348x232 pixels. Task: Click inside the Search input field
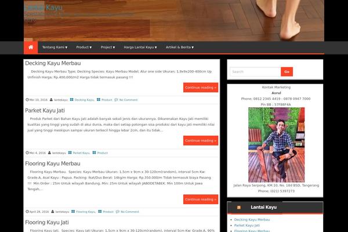point(255,72)
